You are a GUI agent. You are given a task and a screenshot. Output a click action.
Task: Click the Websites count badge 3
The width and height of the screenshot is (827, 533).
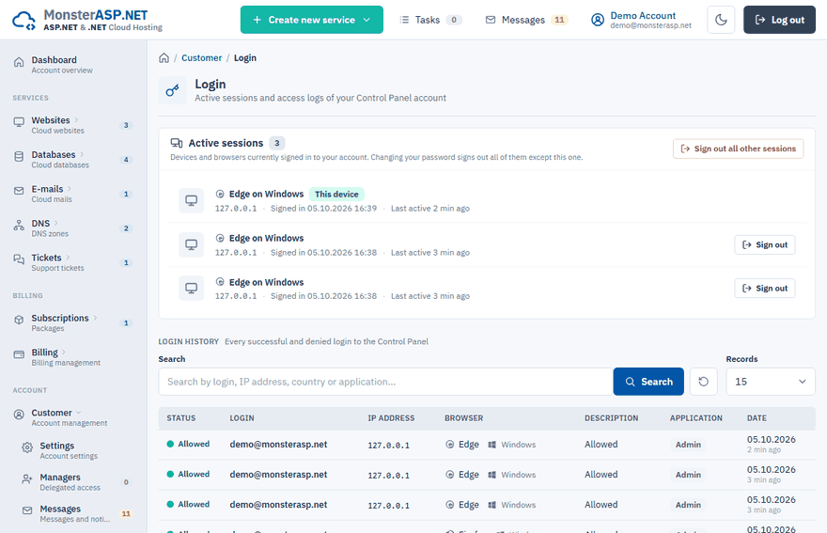pos(126,125)
